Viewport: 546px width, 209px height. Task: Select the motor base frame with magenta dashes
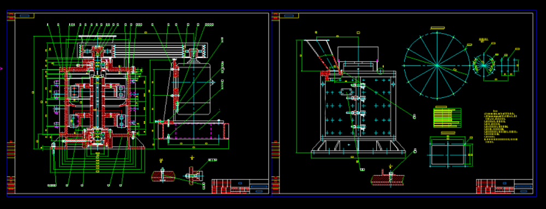click(x=194, y=132)
